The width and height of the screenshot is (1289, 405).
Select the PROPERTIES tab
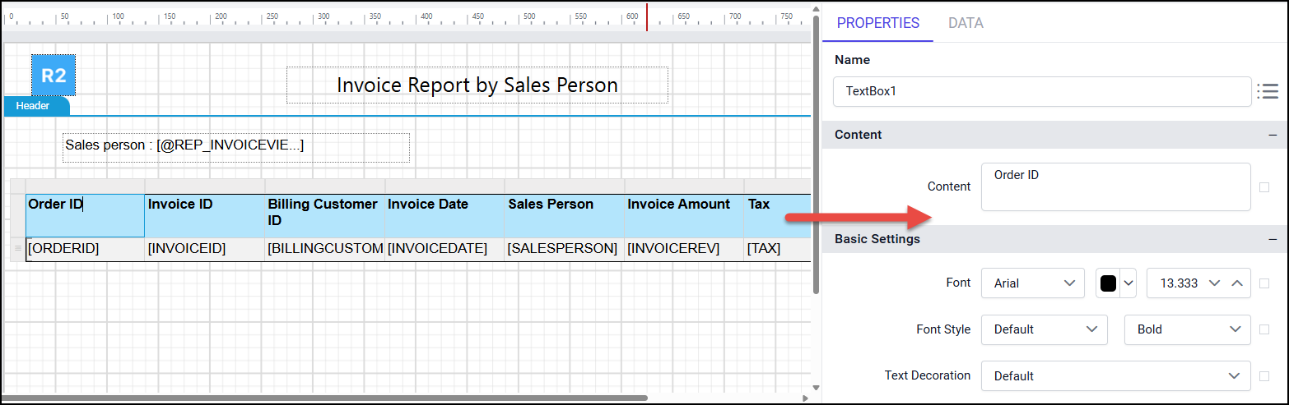coord(877,23)
